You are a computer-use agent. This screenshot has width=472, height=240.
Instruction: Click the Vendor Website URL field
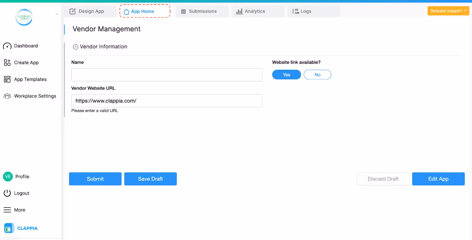click(167, 101)
